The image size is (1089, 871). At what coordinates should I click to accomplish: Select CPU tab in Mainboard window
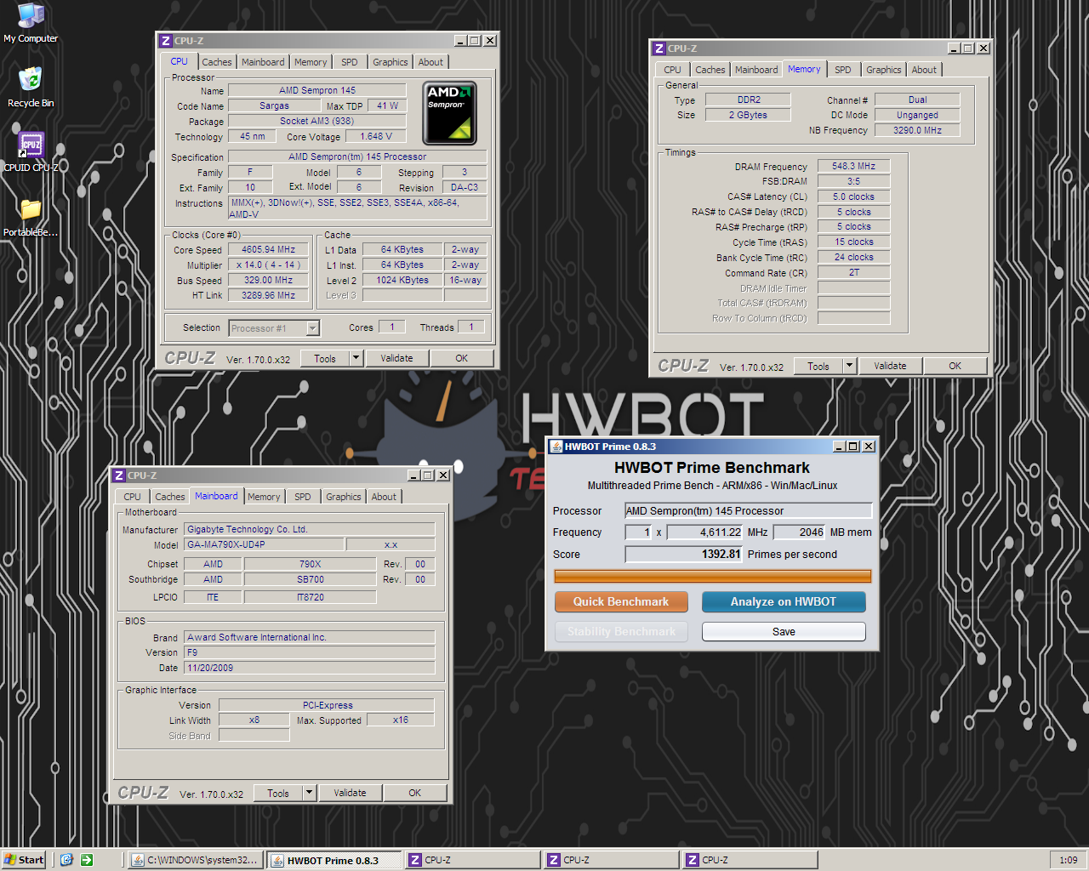click(x=132, y=497)
